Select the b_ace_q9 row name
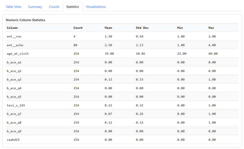The width and height of the screenshot is (244, 149). pyautogui.click(x=14, y=131)
